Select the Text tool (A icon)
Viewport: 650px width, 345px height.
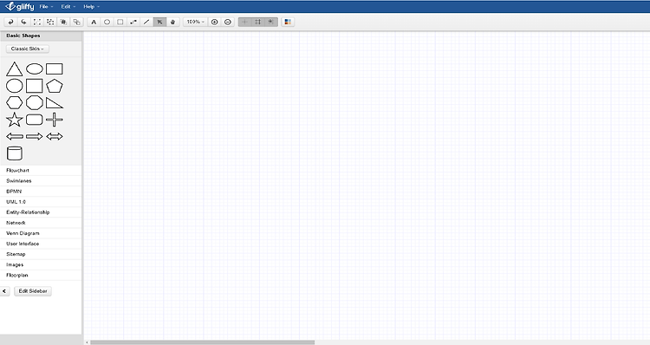tap(94, 22)
